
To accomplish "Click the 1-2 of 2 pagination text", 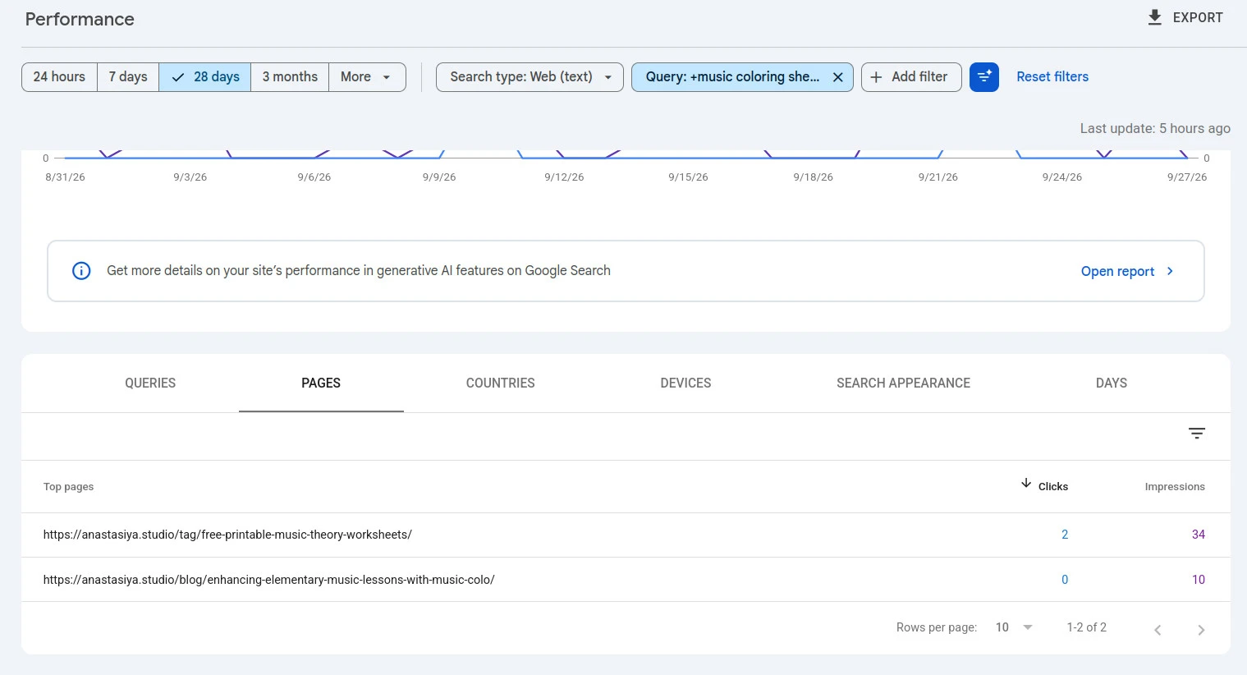I will tap(1086, 627).
